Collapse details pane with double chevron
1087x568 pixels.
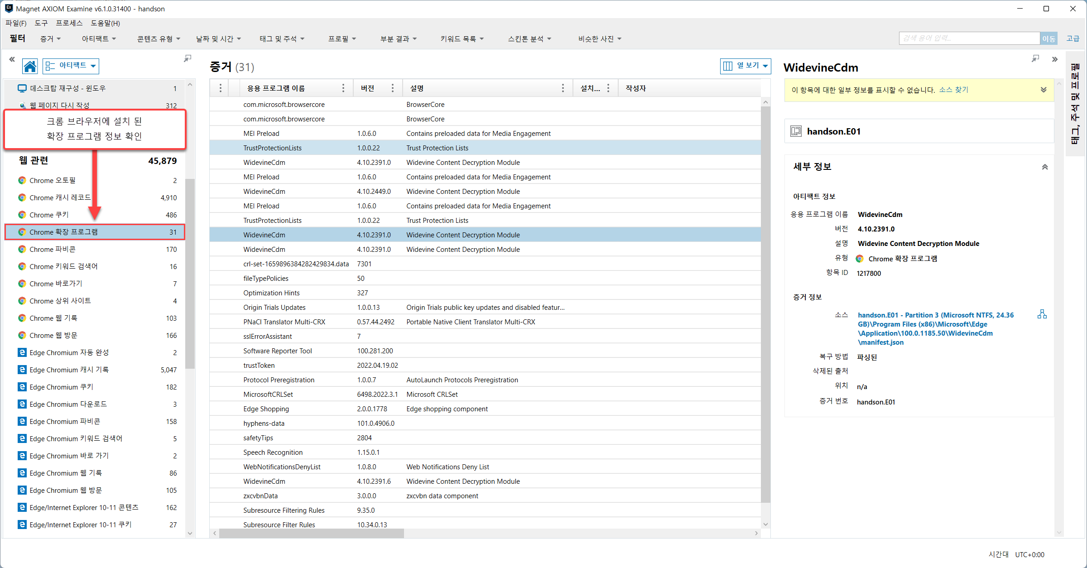1055,59
